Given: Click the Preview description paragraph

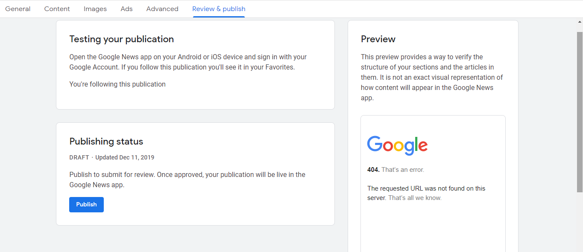Looking at the screenshot, I should (x=432, y=77).
